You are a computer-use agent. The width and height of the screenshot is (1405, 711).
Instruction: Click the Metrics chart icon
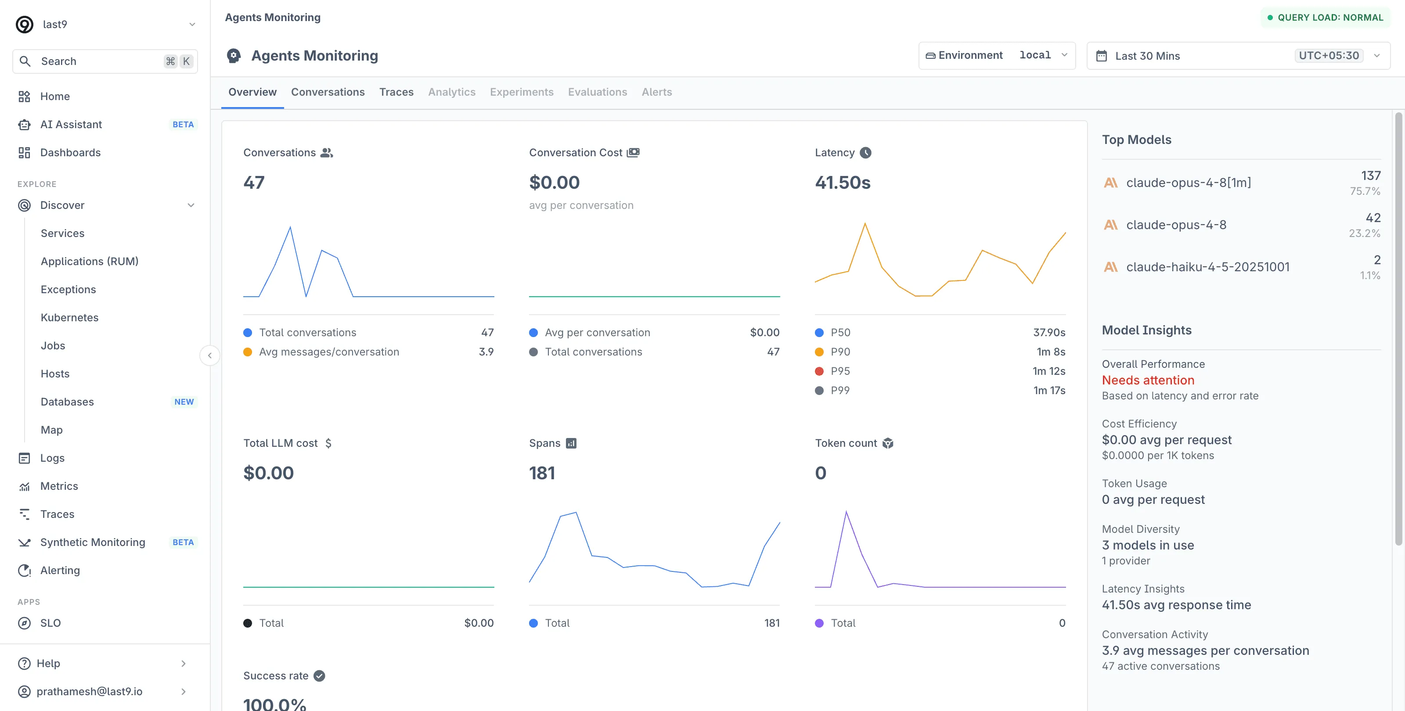[25, 486]
